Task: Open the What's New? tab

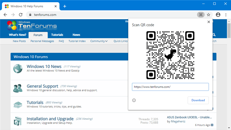Action: pyautogui.click(x=17, y=35)
